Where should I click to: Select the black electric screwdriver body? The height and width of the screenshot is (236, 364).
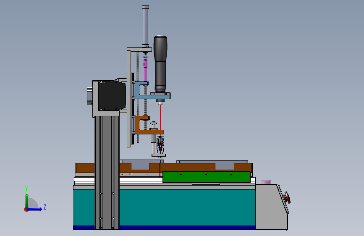(x=160, y=63)
